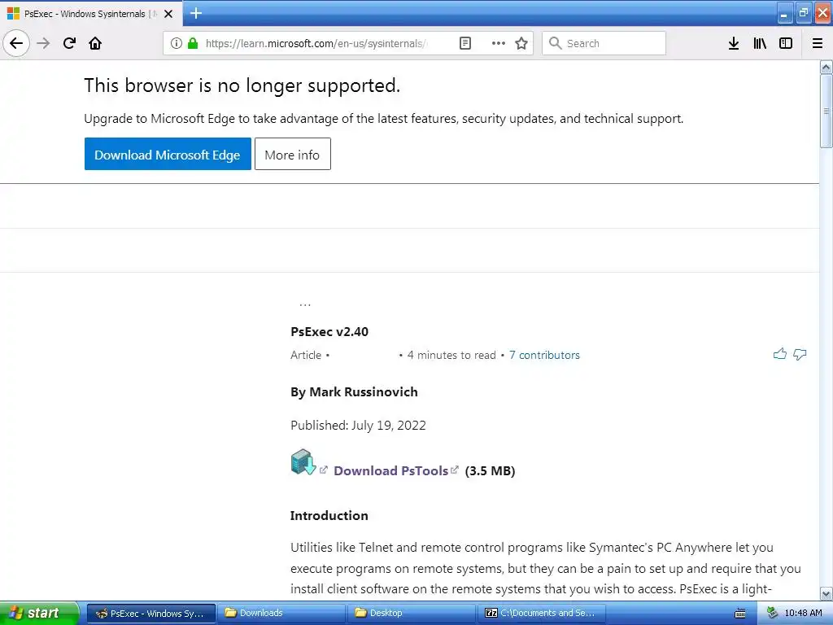Open a new browser tab
The width and height of the screenshot is (833, 625).
point(196,13)
